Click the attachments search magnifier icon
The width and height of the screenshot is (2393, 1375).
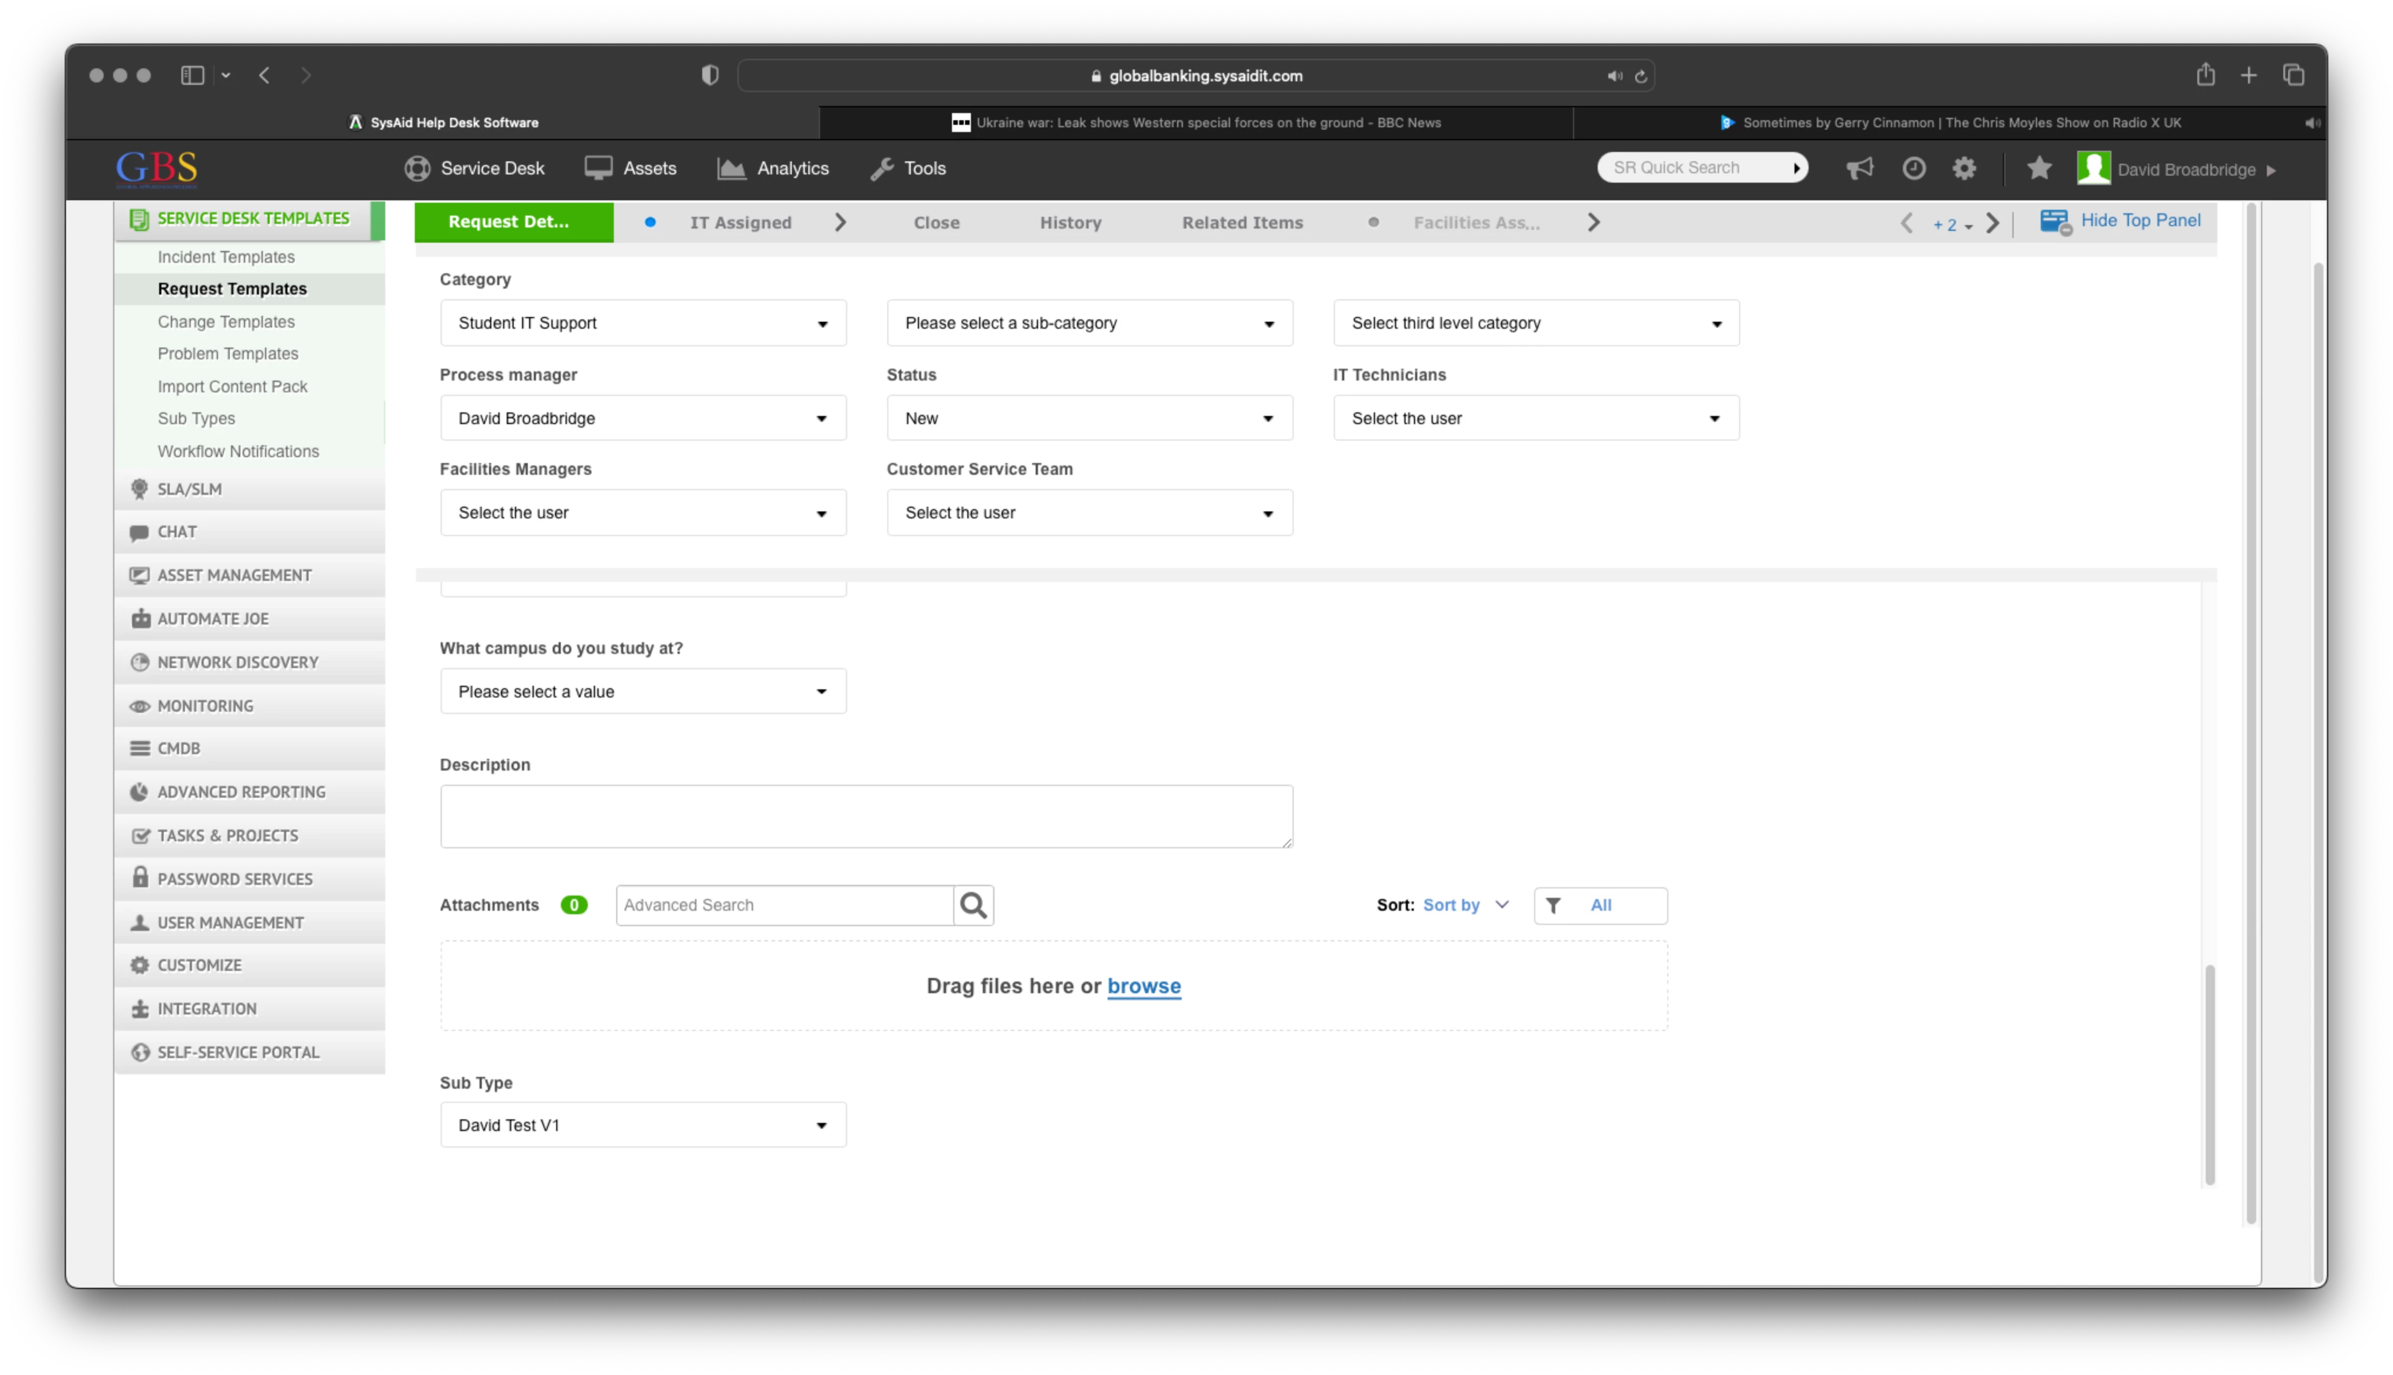[974, 905]
